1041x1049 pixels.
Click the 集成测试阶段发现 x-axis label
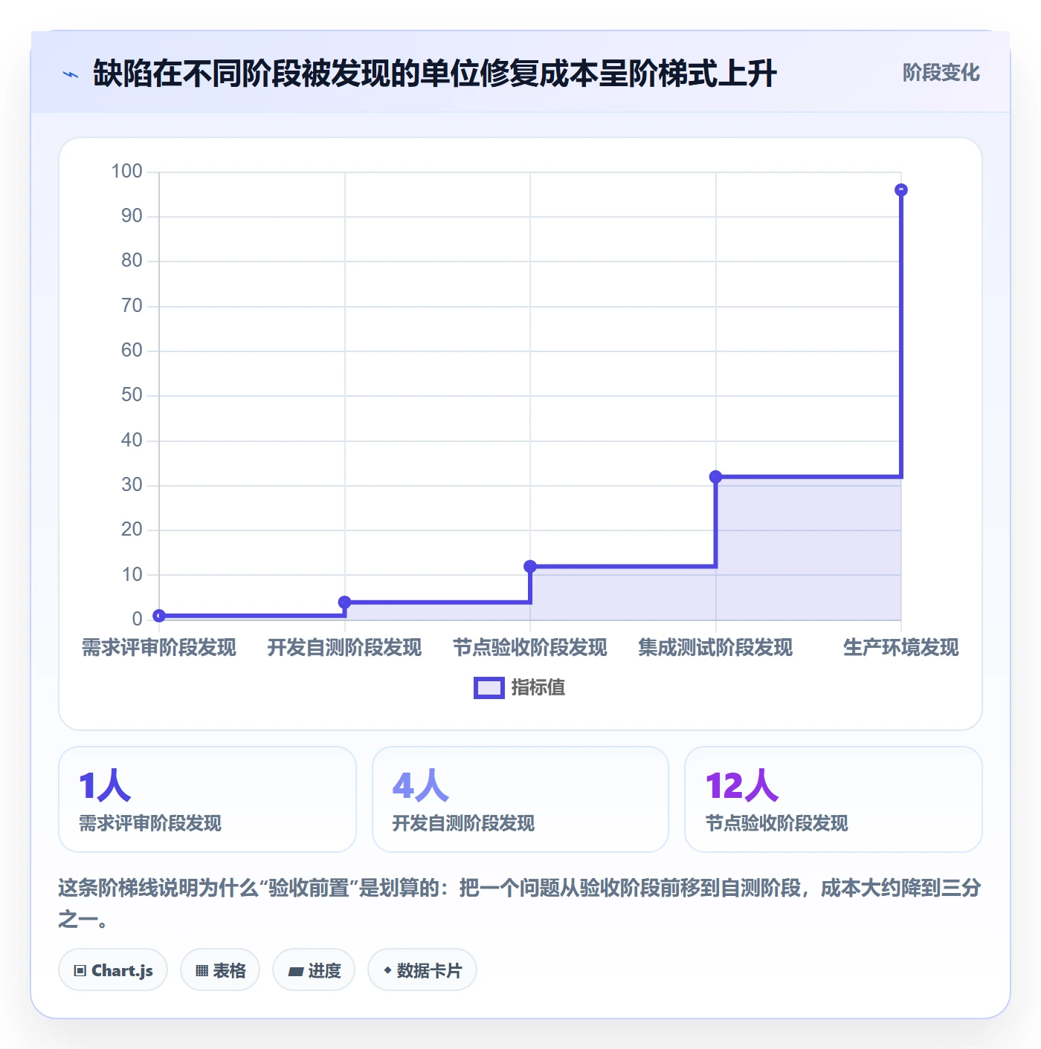pyautogui.click(x=715, y=648)
